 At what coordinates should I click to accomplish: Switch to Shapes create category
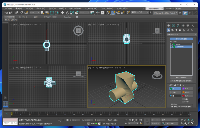(172, 30)
